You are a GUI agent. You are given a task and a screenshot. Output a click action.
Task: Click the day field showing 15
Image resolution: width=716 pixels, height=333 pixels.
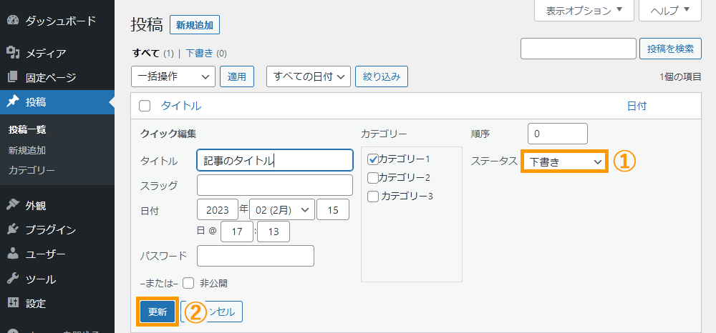coord(333,210)
